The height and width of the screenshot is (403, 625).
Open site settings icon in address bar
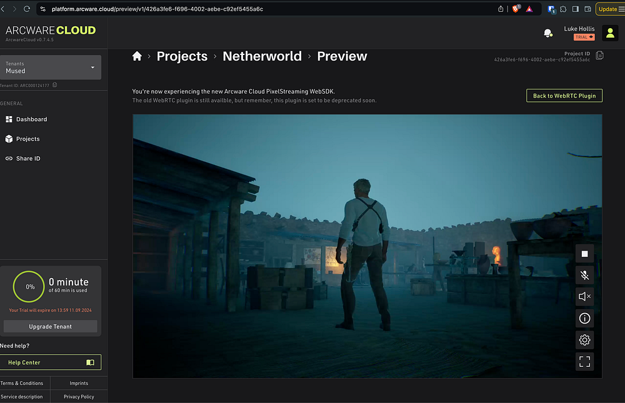[43, 9]
